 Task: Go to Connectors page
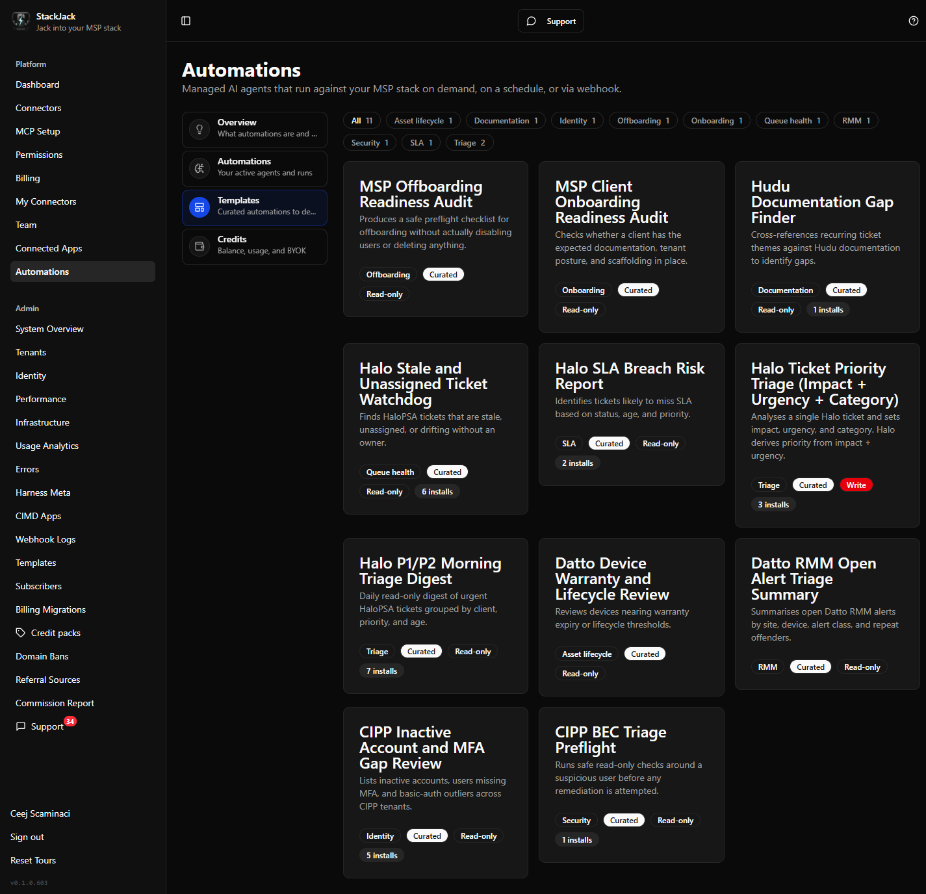83,108
